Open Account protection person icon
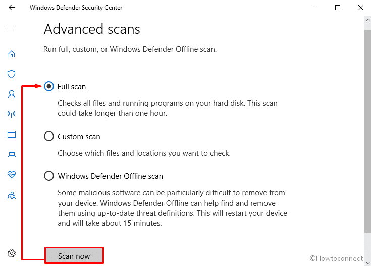 pos(12,94)
